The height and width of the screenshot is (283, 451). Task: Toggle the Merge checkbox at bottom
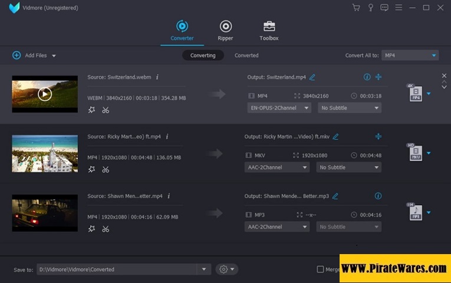[320, 269]
